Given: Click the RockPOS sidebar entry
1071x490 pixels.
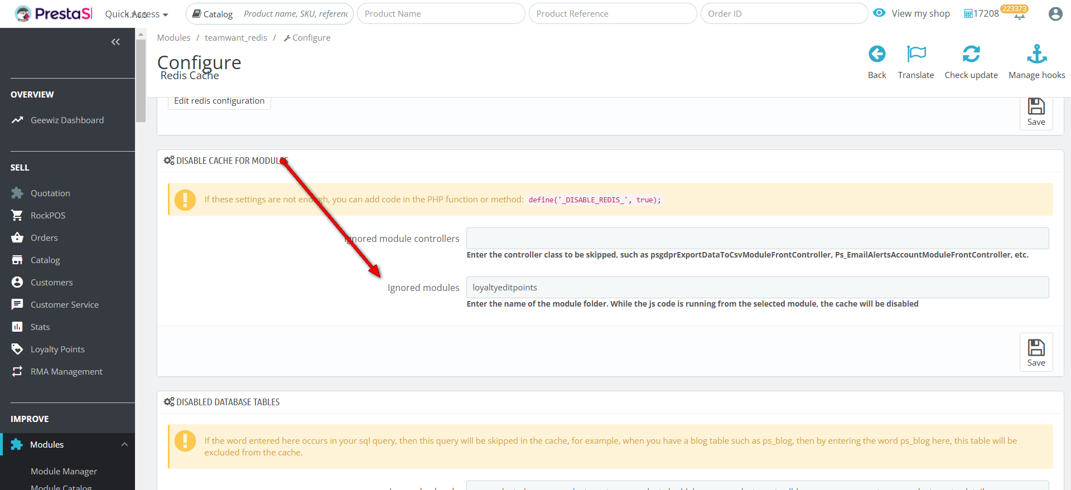Looking at the screenshot, I should pos(48,215).
